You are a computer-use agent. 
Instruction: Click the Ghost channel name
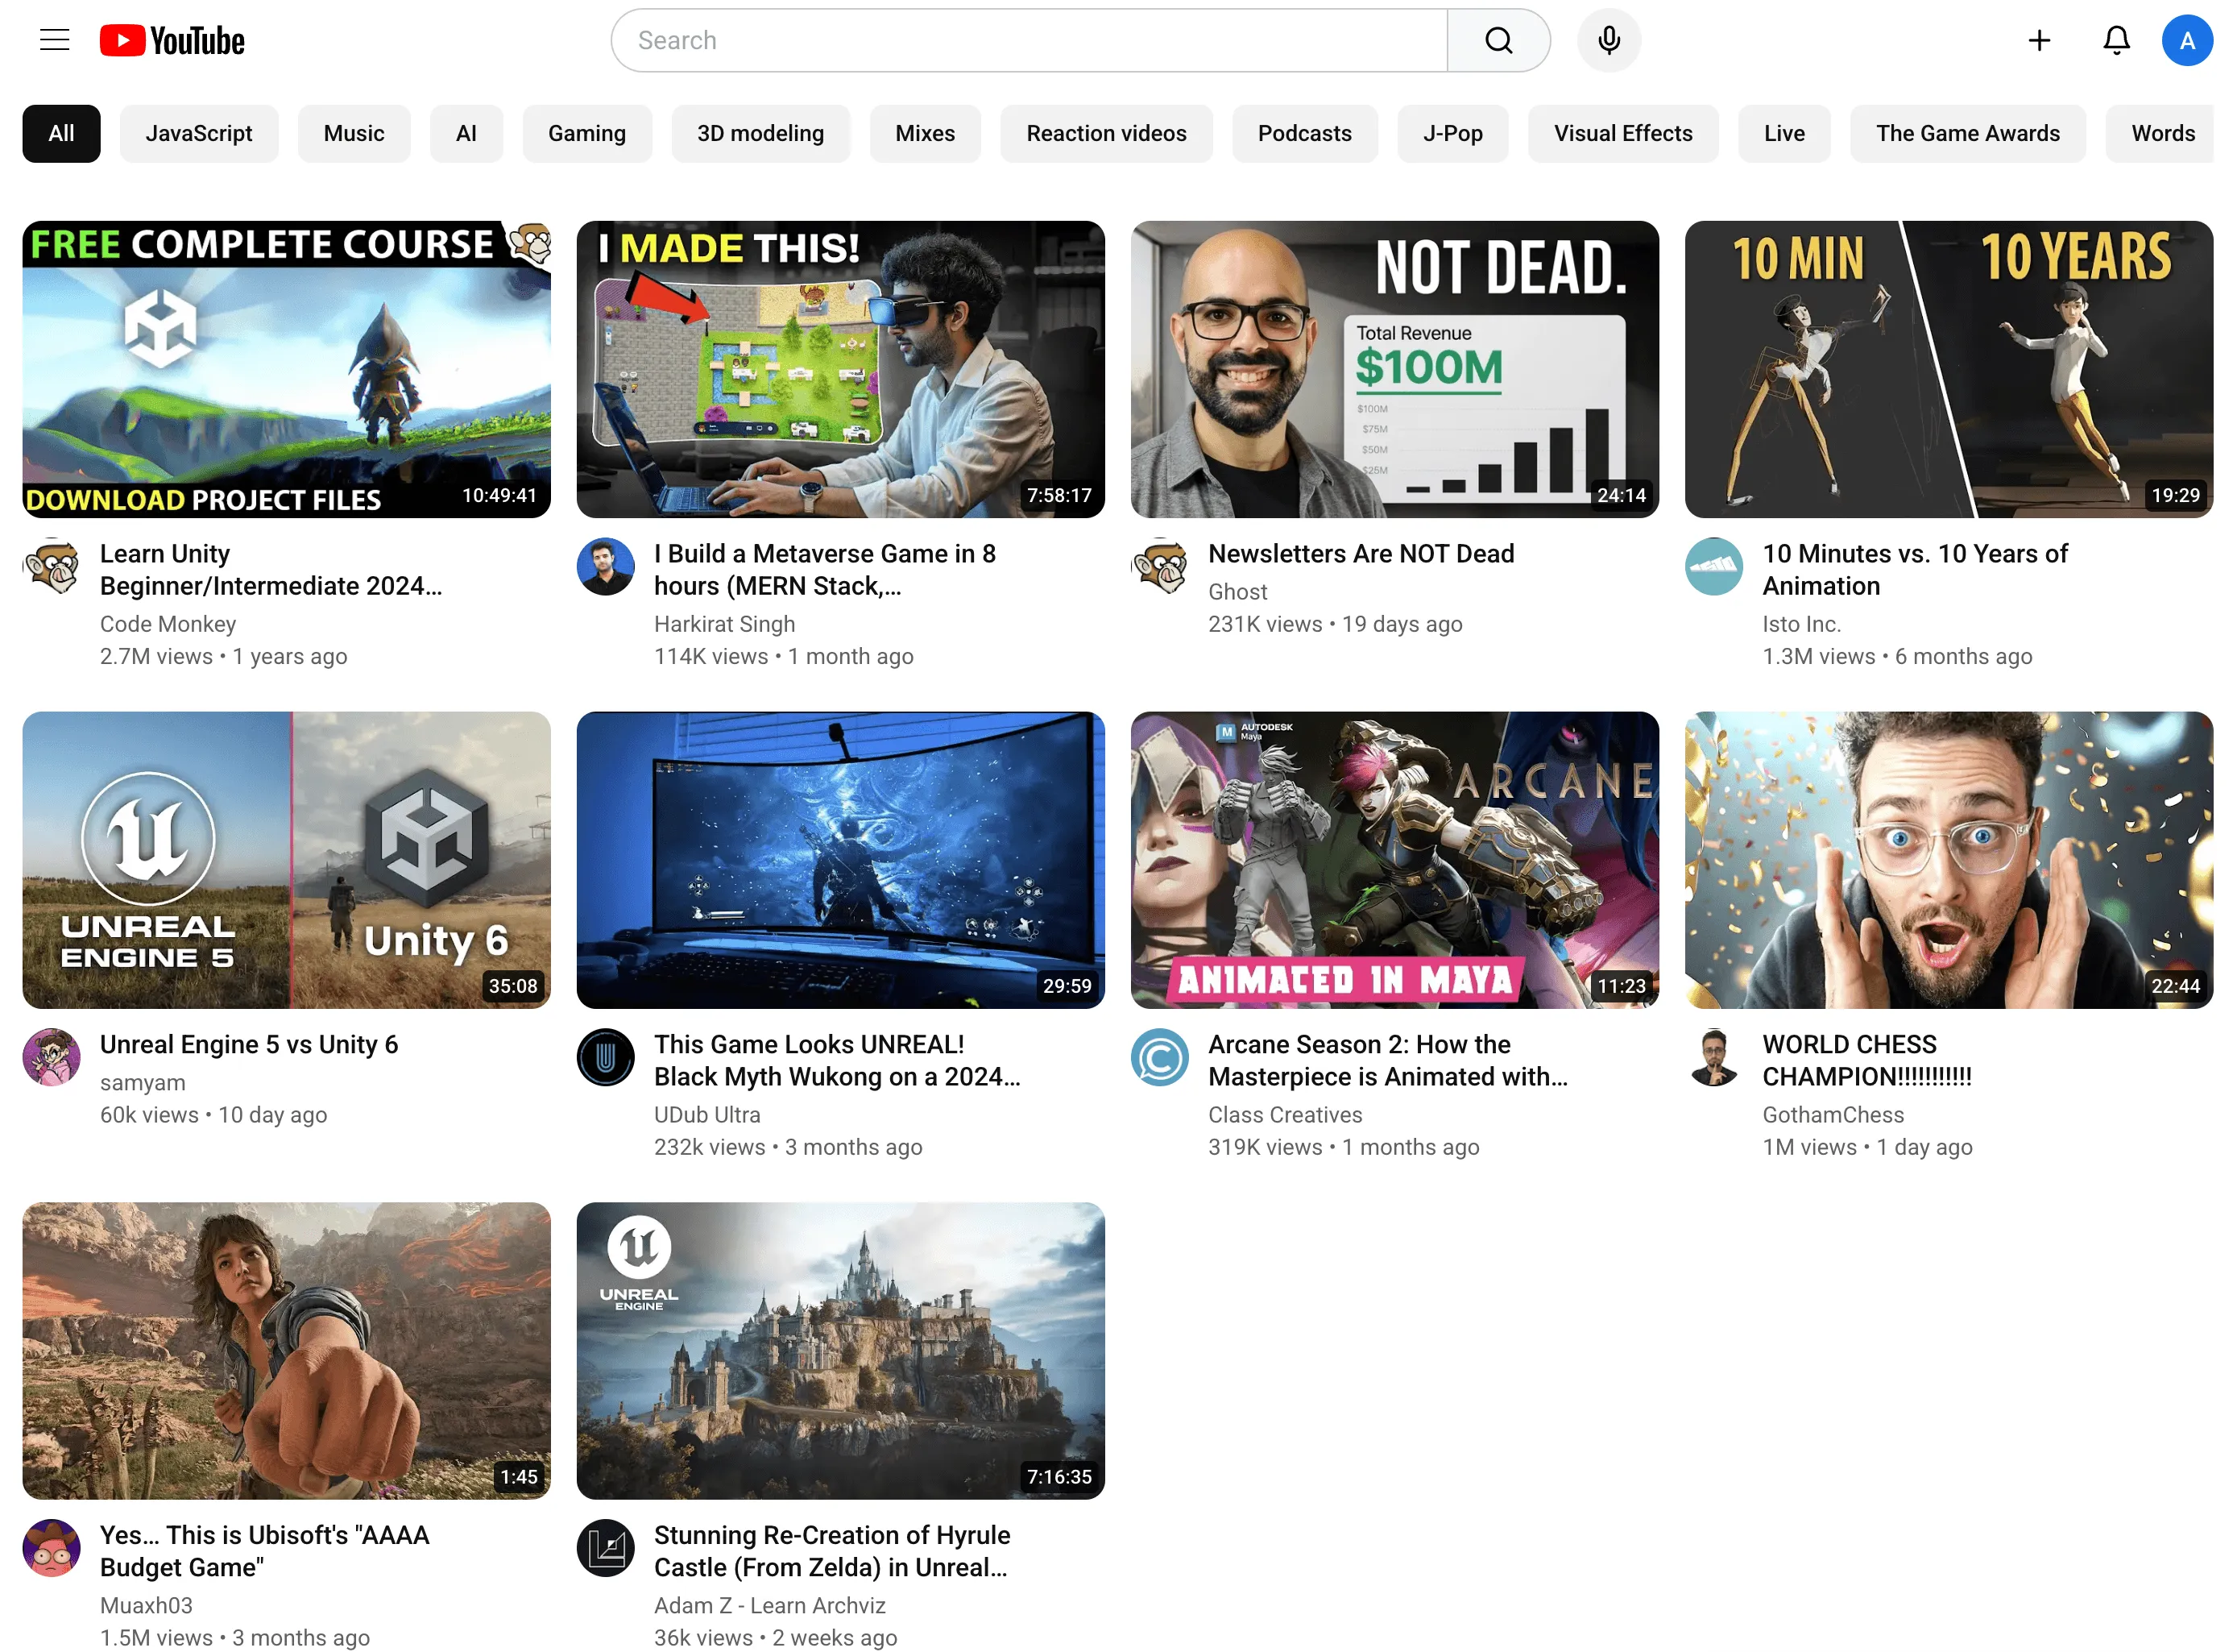(1237, 592)
